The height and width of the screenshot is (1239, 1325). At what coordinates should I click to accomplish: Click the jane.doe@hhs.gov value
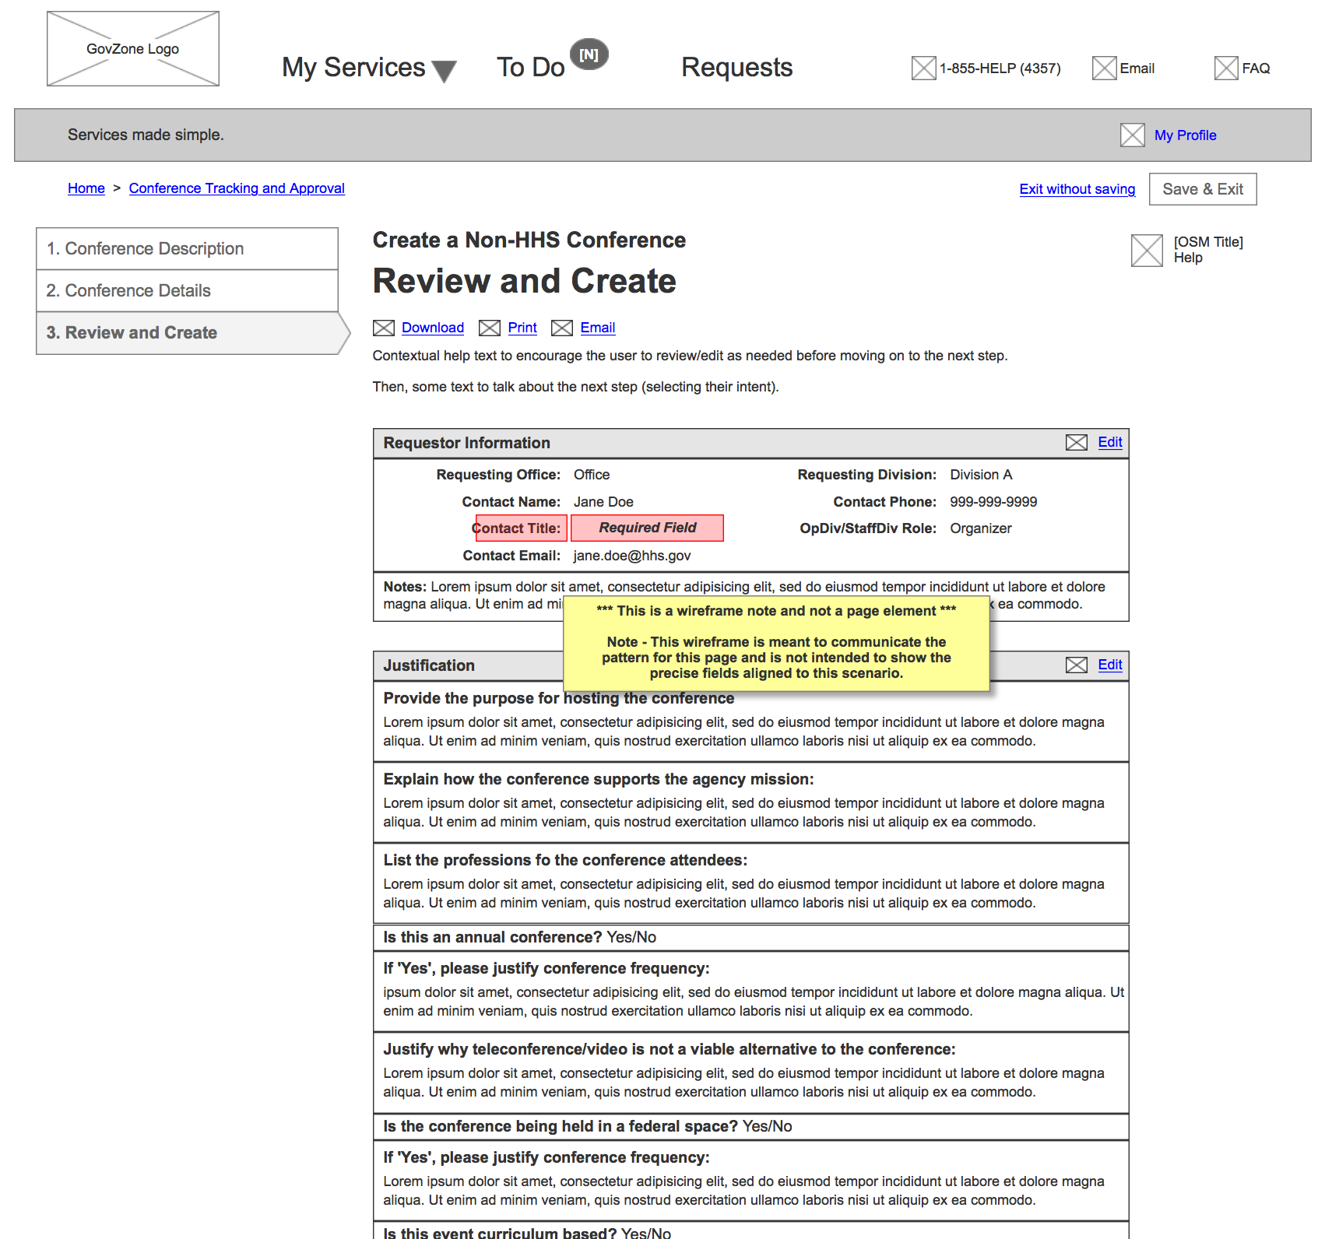[x=632, y=556]
